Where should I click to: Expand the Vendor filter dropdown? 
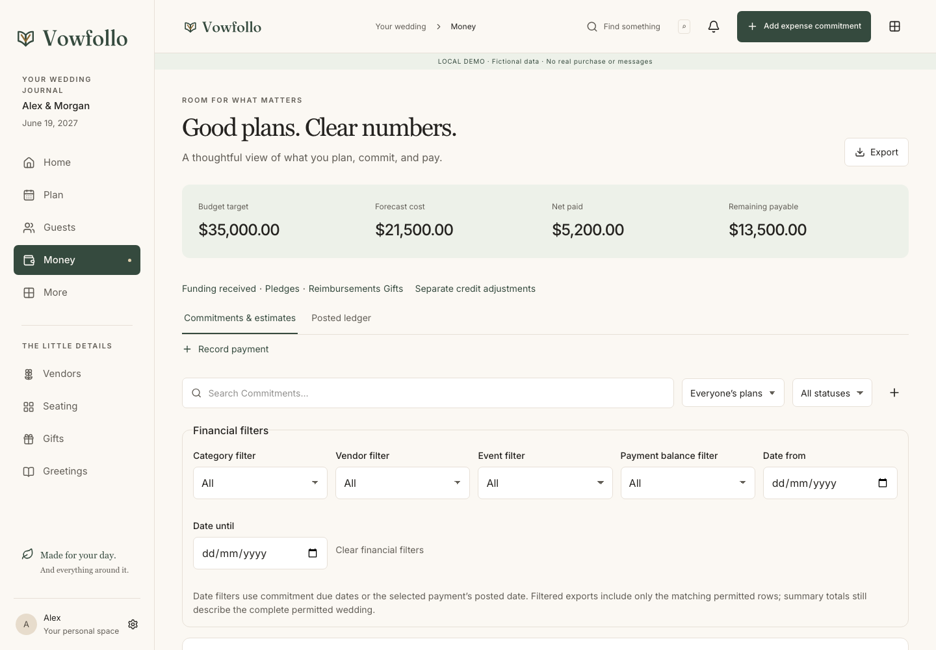[402, 483]
